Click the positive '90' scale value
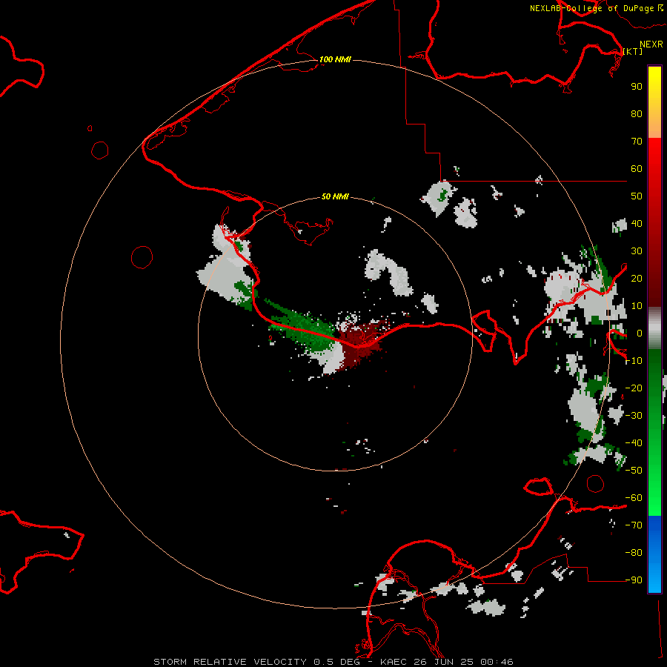667x667 pixels. pos(637,87)
